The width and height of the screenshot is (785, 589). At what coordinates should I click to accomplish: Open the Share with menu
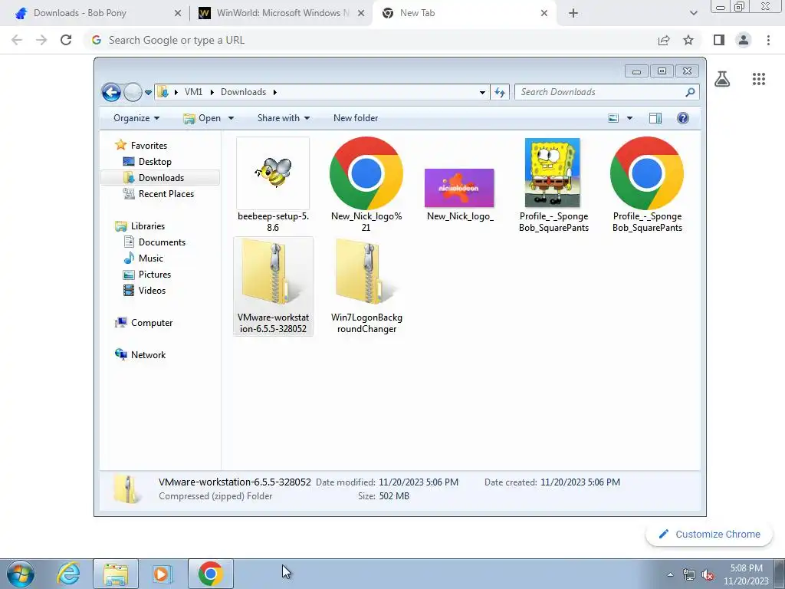284,118
